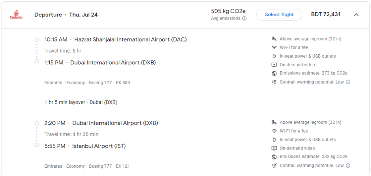Click the 505 kg CO2e emissions text
The height and width of the screenshot is (176, 371).
point(229,11)
